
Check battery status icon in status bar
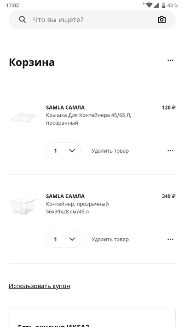164,5
